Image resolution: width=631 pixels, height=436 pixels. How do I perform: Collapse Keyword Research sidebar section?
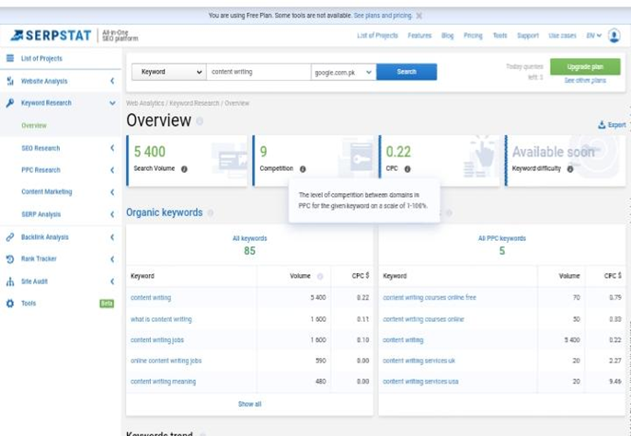tap(112, 103)
